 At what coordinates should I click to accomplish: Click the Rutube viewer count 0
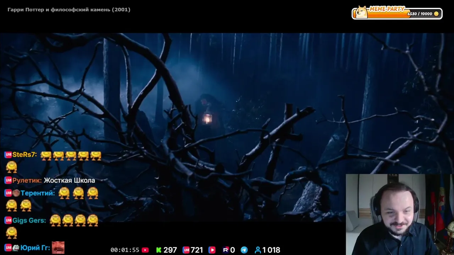coord(233,250)
